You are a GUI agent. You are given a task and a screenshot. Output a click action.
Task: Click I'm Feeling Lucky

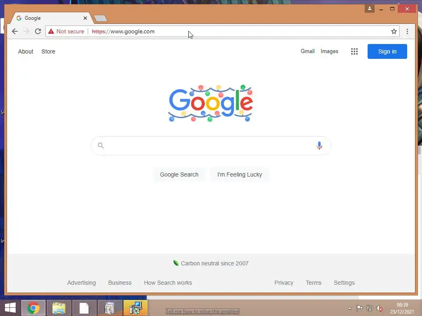(239, 174)
